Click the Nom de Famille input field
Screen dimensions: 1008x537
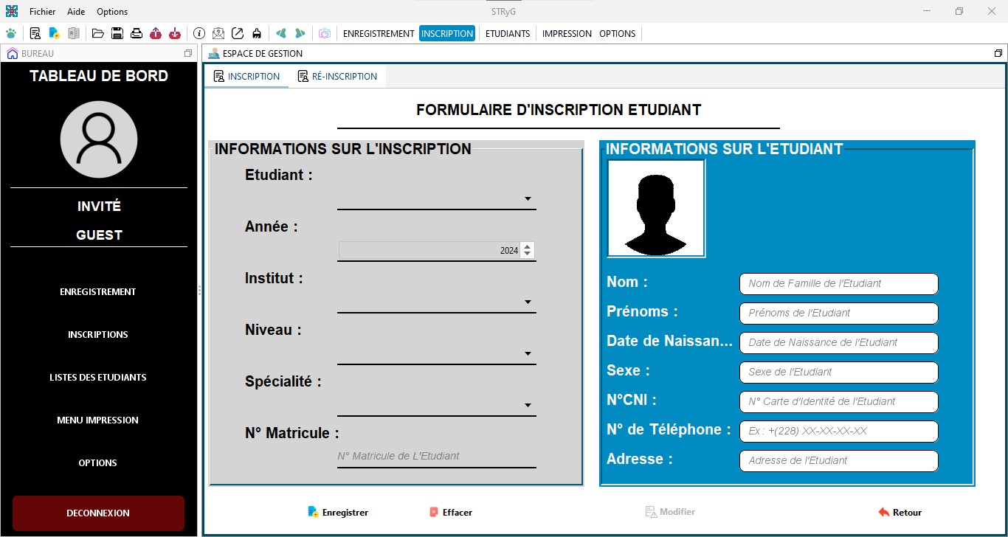pyautogui.click(x=839, y=283)
